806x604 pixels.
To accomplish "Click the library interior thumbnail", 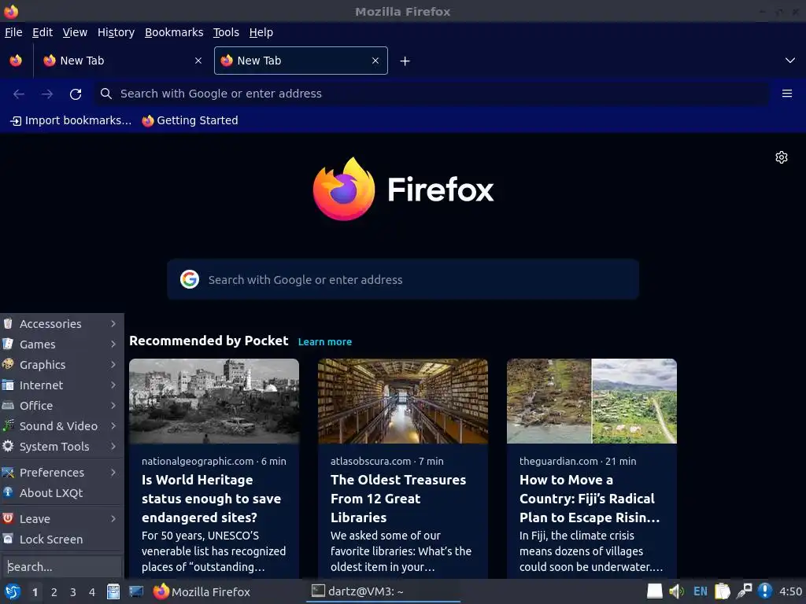I will click(403, 401).
